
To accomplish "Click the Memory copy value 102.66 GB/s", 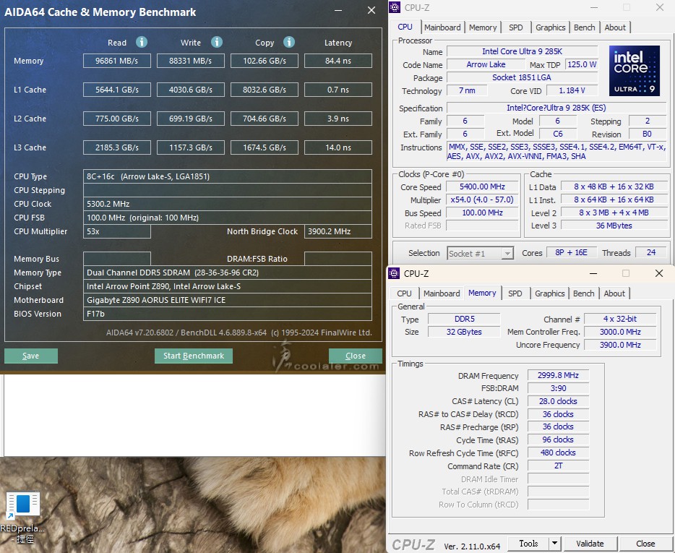I will [x=265, y=61].
